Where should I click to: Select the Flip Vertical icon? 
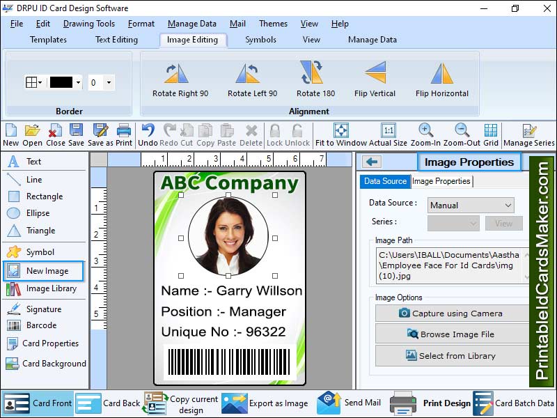375,74
